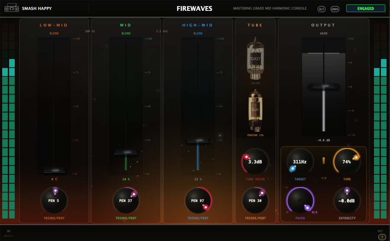Select the 12AX7 triode tube
The height and width of the screenshot is (241, 390).
coord(255,59)
